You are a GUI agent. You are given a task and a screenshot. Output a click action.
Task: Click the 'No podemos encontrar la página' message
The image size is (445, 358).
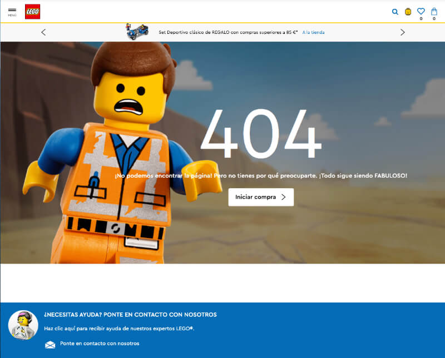261,175
